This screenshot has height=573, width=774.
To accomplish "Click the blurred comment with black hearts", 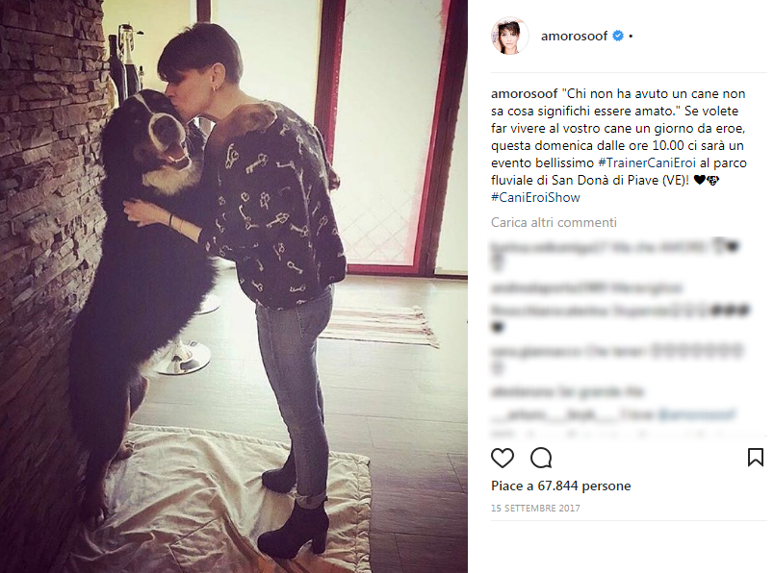I will 621,317.
